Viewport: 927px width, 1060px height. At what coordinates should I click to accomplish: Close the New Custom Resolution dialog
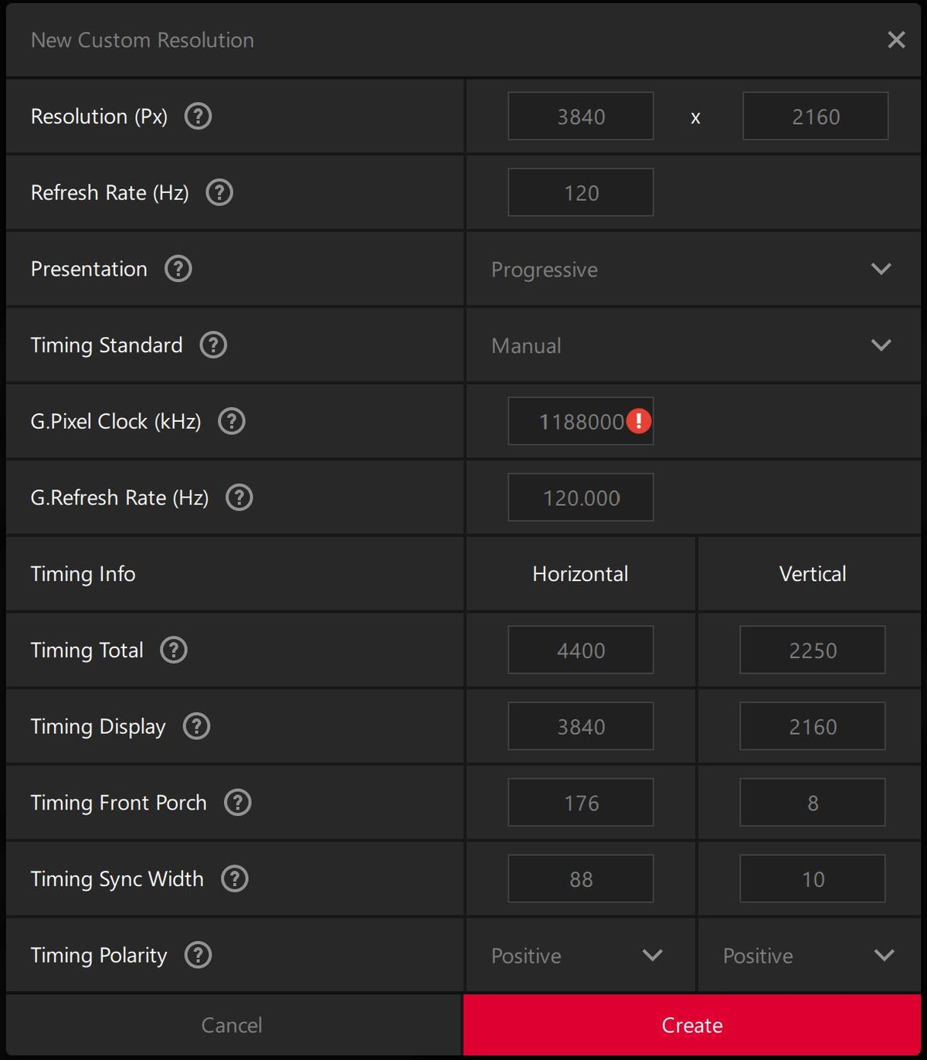tap(896, 40)
